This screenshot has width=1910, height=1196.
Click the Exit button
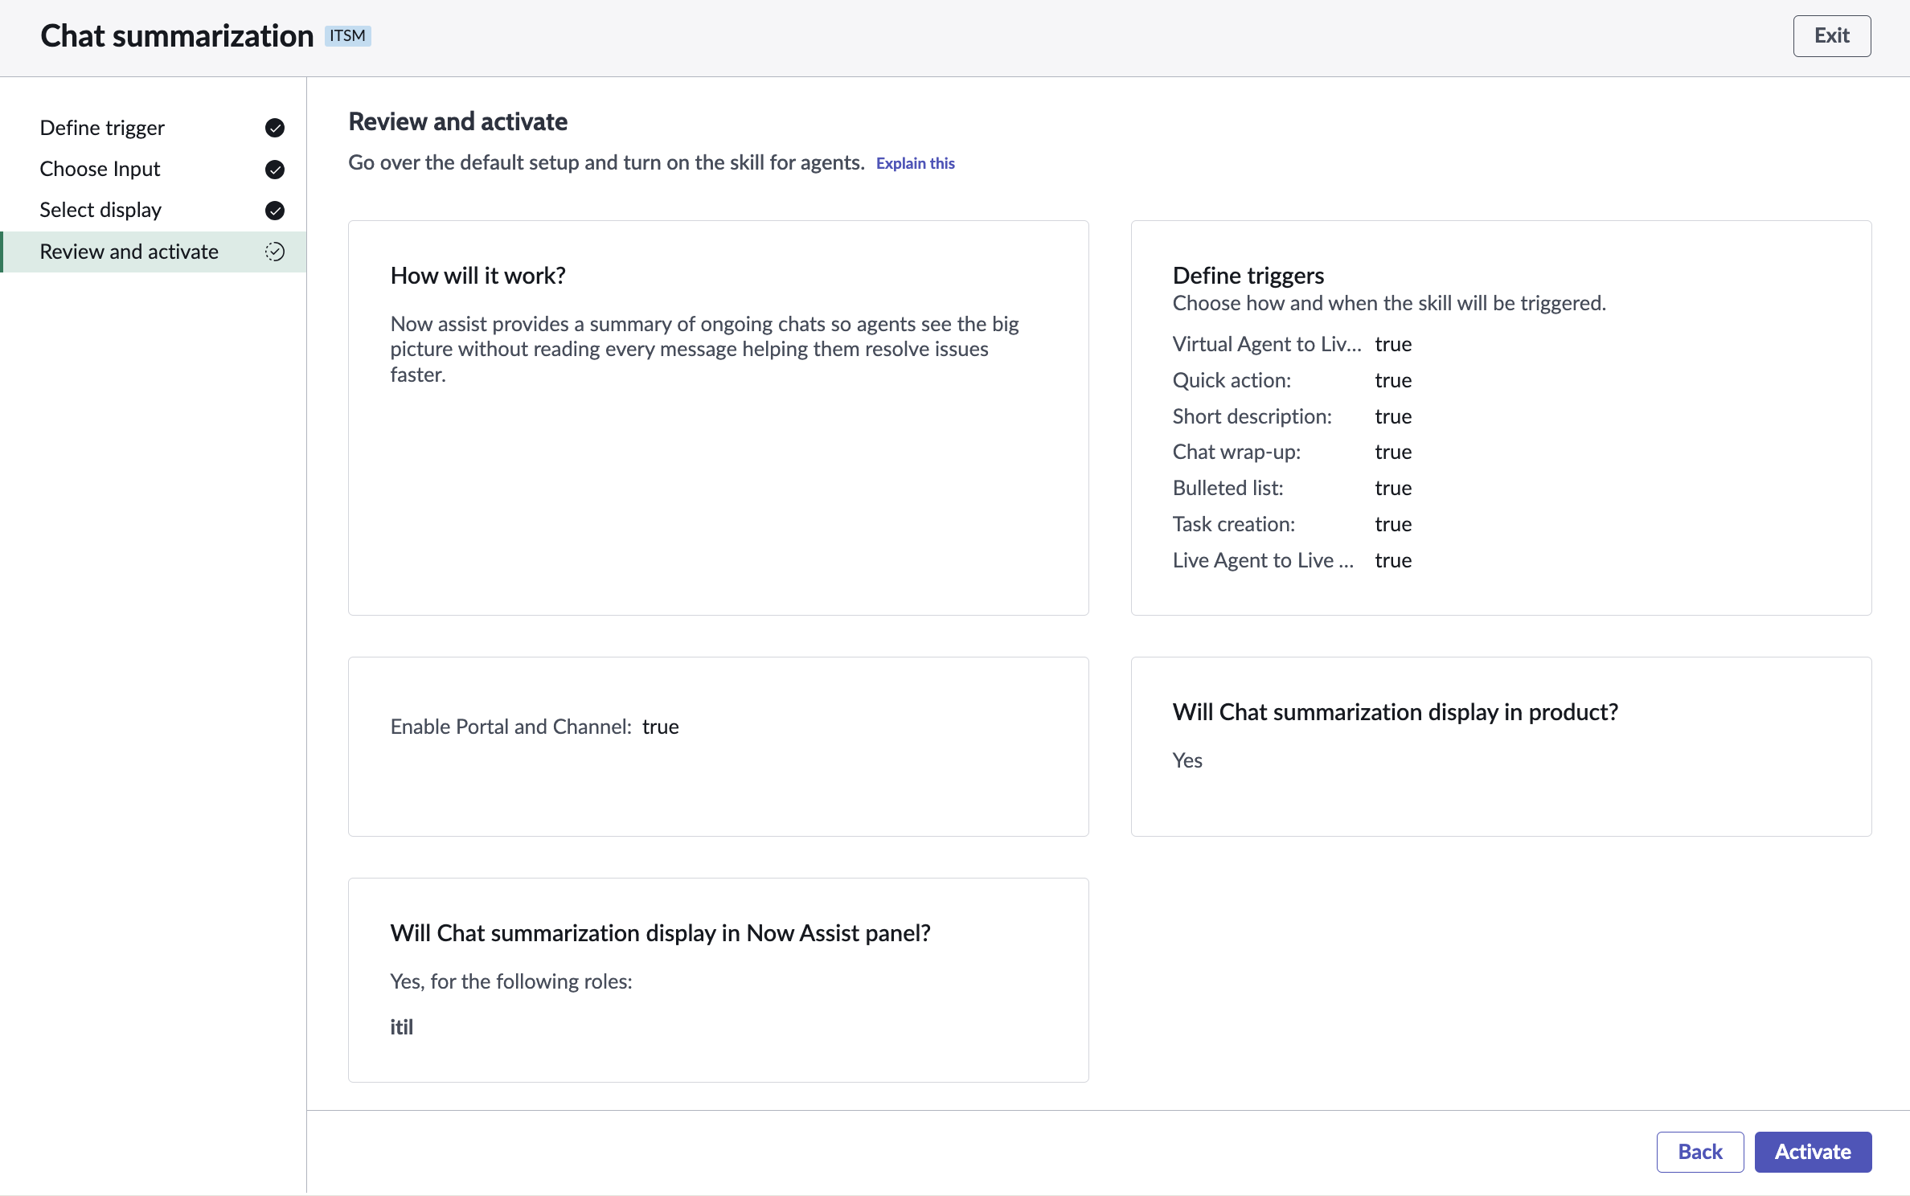click(x=1832, y=36)
